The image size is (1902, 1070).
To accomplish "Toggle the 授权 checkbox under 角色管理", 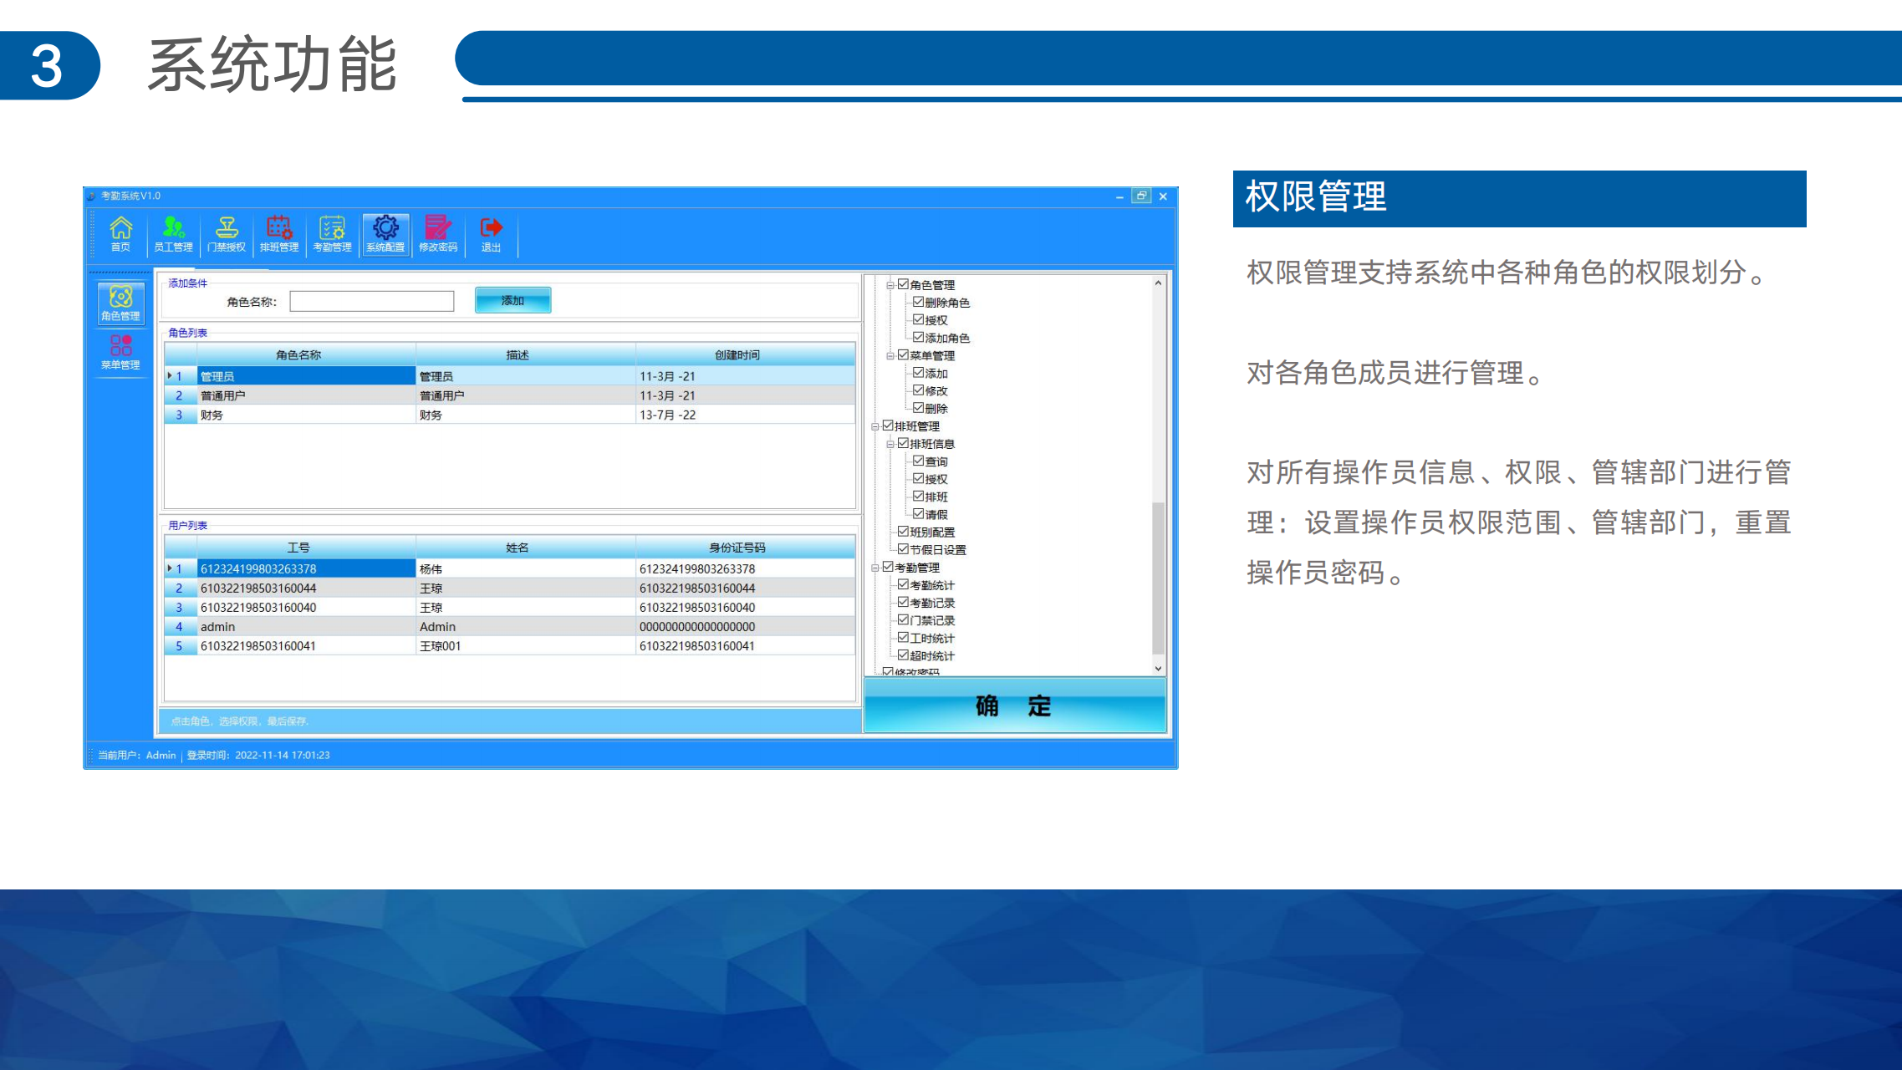I will [918, 319].
